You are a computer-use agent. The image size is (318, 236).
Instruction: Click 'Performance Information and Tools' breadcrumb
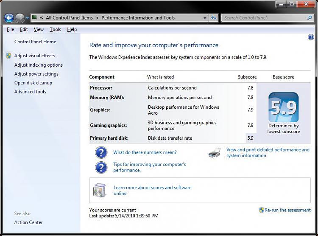click(x=138, y=18)
